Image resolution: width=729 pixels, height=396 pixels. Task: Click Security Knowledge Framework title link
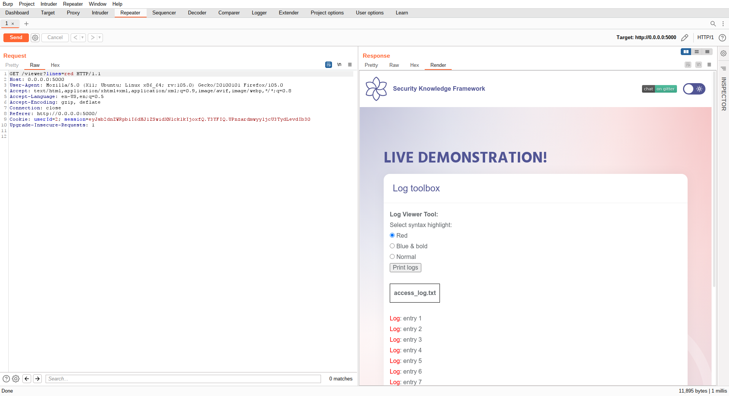439,89
